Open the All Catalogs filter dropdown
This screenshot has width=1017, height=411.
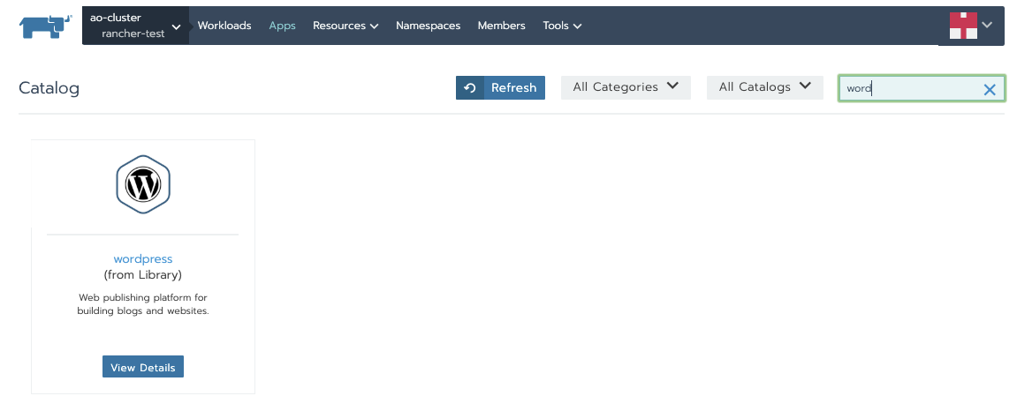coord(764,86)
